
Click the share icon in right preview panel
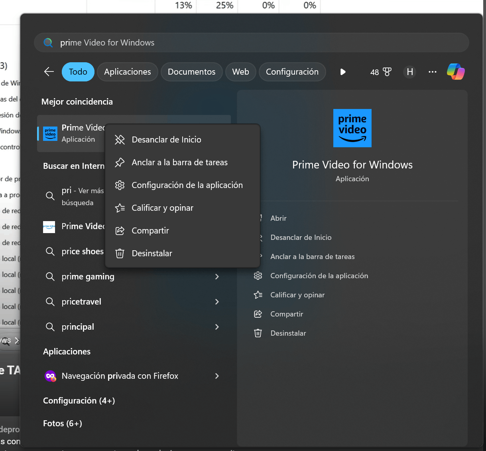[258, 314]
